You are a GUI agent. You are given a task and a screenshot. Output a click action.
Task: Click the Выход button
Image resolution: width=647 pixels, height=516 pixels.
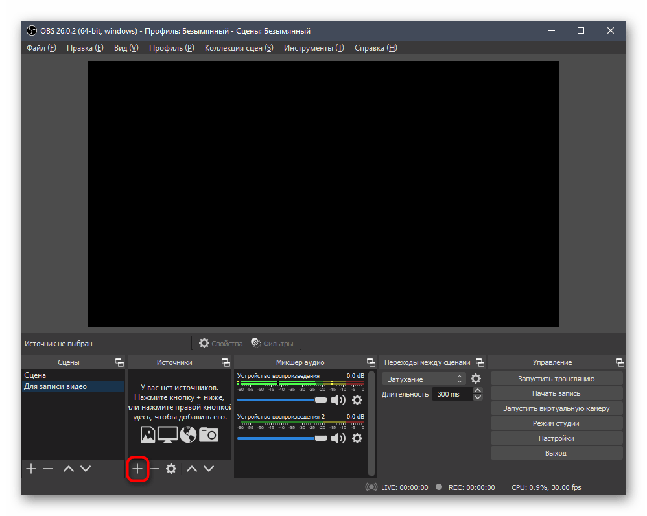point(556,453)
